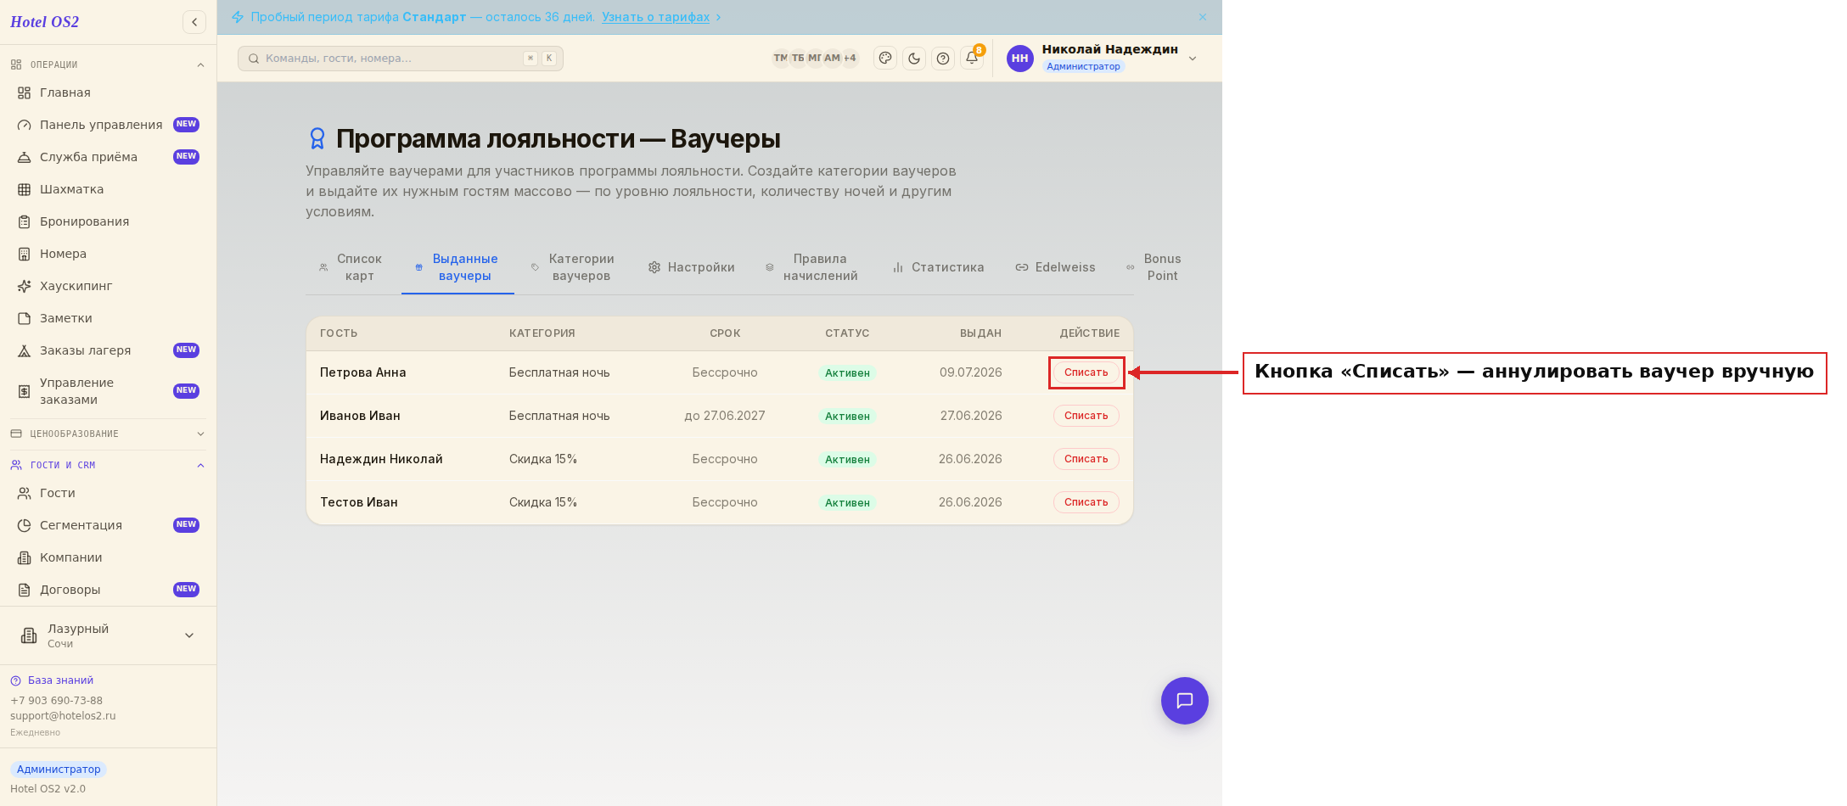Click the до 27.06.2027 expiry cell
This screenshot has height=806, width=1847.
pos(725,416)
